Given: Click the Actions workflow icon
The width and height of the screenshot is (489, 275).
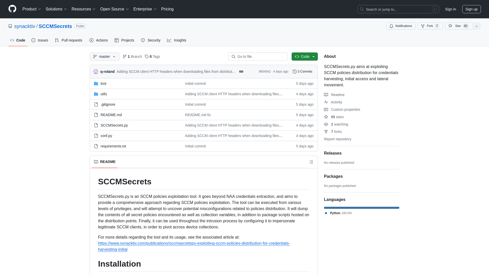Looking at the screenshot, I should pyautogui.click(x=91, y=40).
